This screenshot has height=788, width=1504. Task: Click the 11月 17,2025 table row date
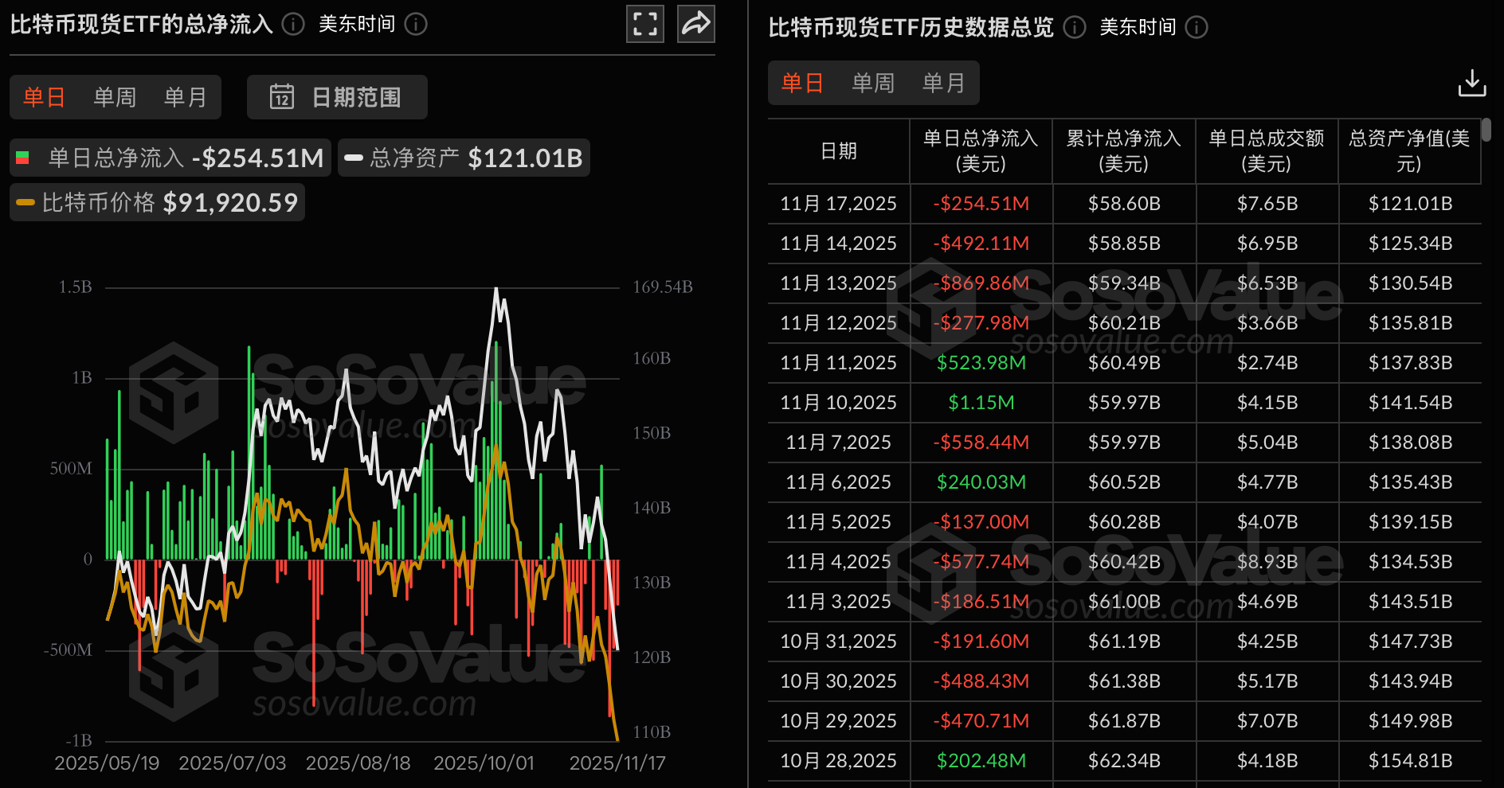point(838,204)
